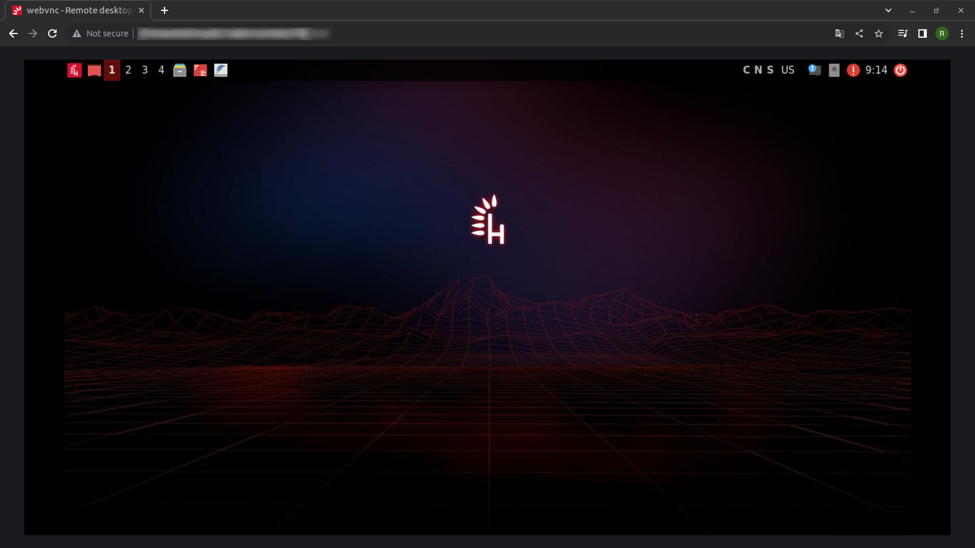
Task: Open the green R profile avatar
Action: [x=942, y=33]
